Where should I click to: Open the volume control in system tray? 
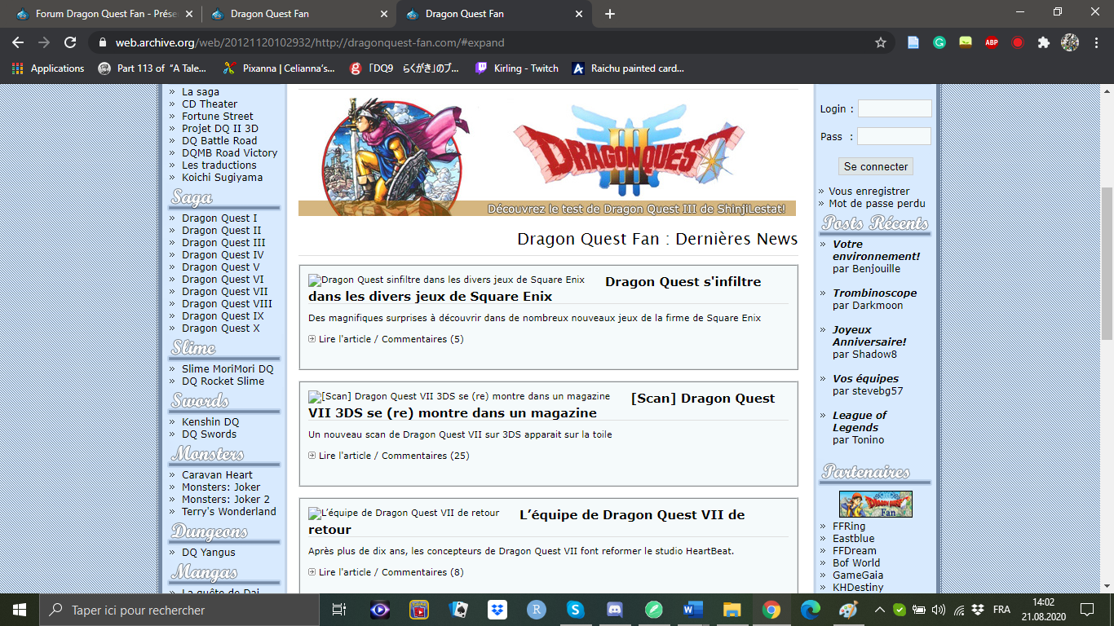938,610
